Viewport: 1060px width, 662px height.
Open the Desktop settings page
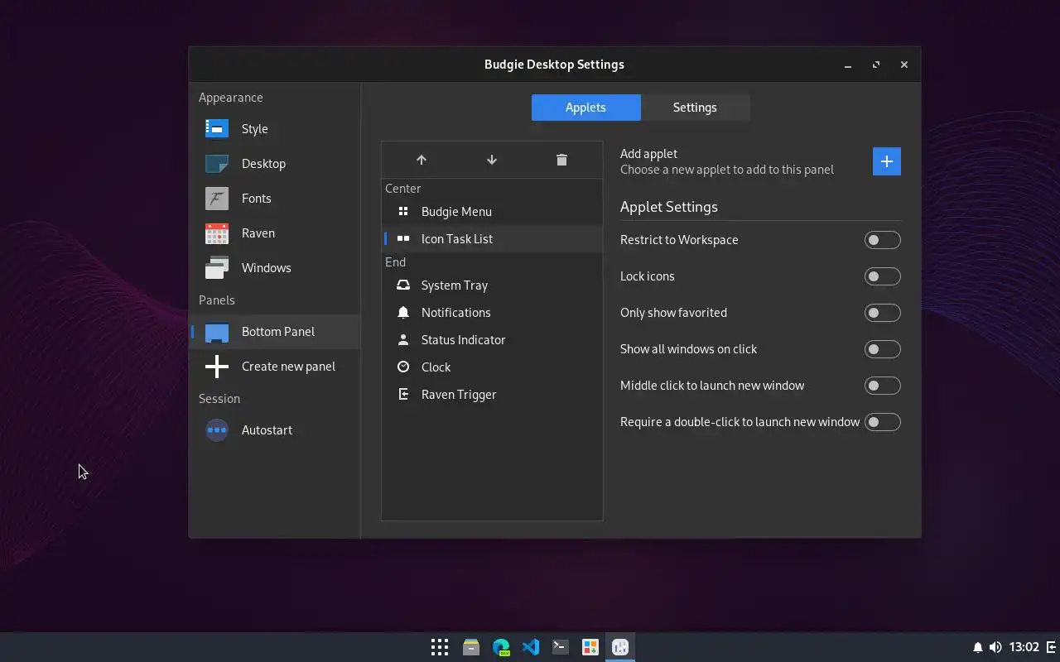coord(274,164)
